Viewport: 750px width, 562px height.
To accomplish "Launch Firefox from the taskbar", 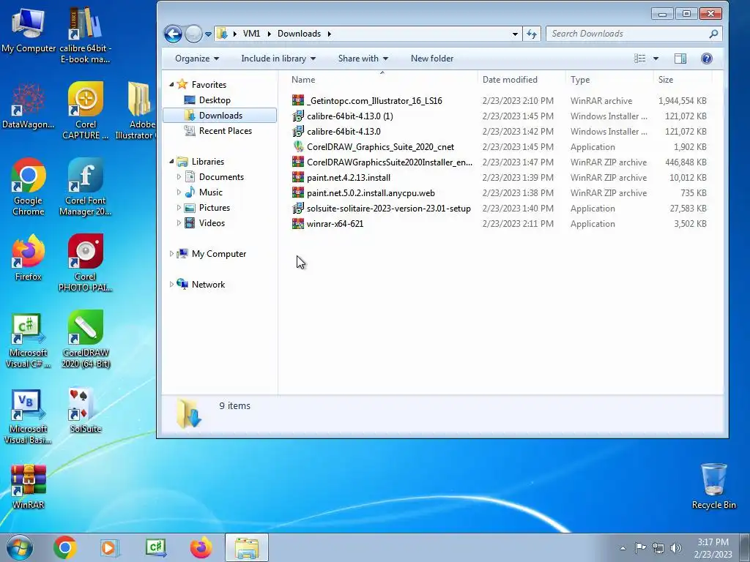I will coord(201,547).
